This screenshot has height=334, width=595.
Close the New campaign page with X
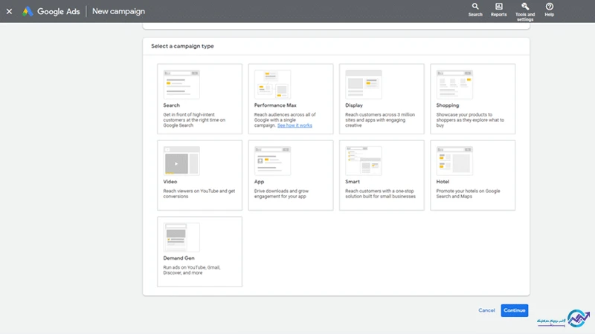coord(9,12)
